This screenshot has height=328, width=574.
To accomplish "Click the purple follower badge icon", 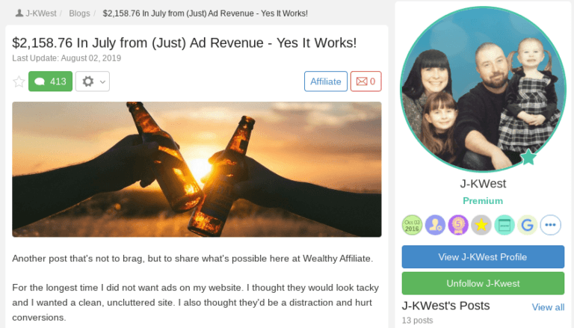I will [435, 225].
